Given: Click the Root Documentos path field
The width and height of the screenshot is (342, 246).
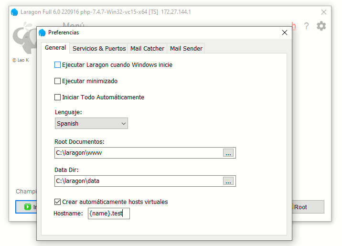Looking at the screenshot, I should pyautogui.click(x=139, y=153).
